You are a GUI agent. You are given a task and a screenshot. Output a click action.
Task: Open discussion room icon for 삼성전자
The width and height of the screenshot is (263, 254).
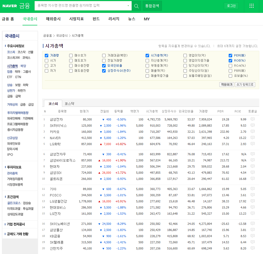click(253, 119)
